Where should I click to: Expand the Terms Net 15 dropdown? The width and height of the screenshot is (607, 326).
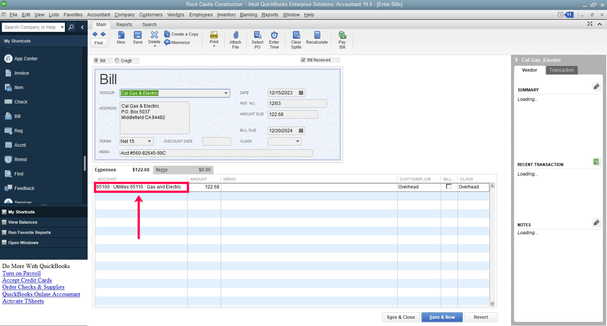(149, 141)
